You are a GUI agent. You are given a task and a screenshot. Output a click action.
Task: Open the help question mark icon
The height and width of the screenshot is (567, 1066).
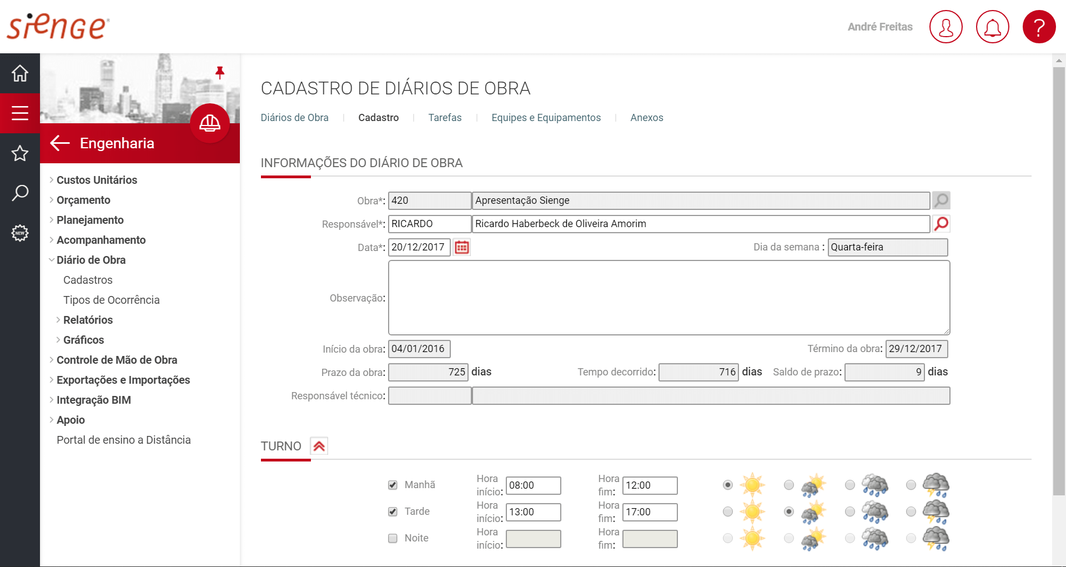(1039, 27)
